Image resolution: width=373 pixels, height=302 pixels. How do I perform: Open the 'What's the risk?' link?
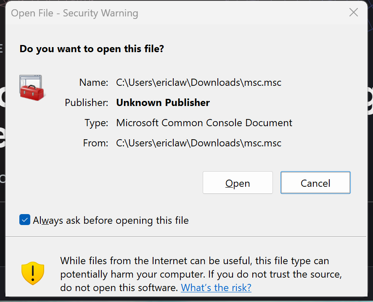point(216,288)
